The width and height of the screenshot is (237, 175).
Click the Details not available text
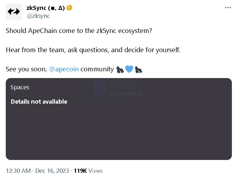click(39, 102)
